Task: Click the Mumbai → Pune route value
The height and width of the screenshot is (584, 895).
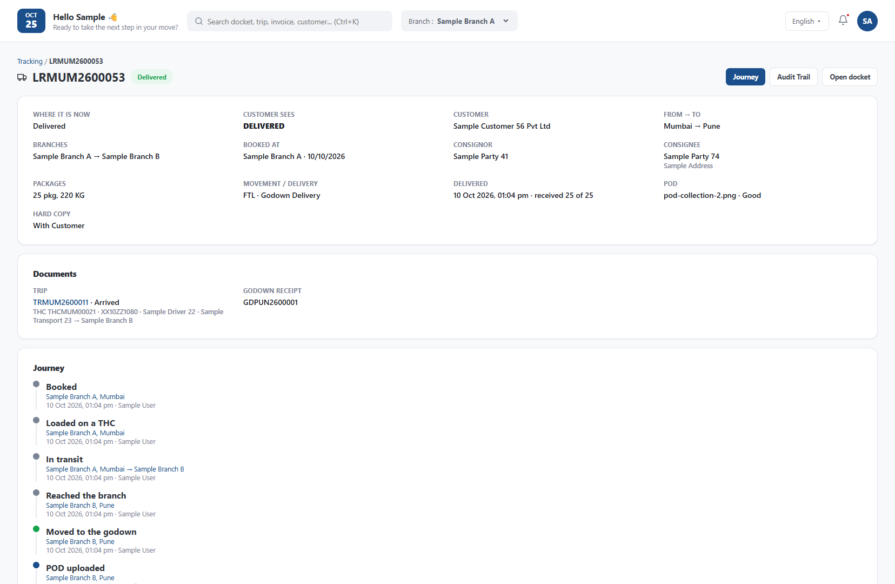Action: pos(692,126)
